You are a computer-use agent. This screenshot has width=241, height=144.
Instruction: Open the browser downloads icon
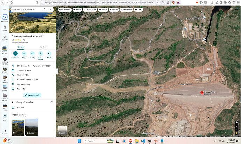coord(212,2)
